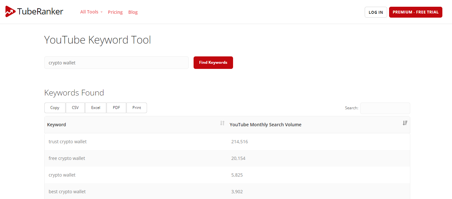Export keywords to Excel
Screen dimensions: 452x199
96,108
